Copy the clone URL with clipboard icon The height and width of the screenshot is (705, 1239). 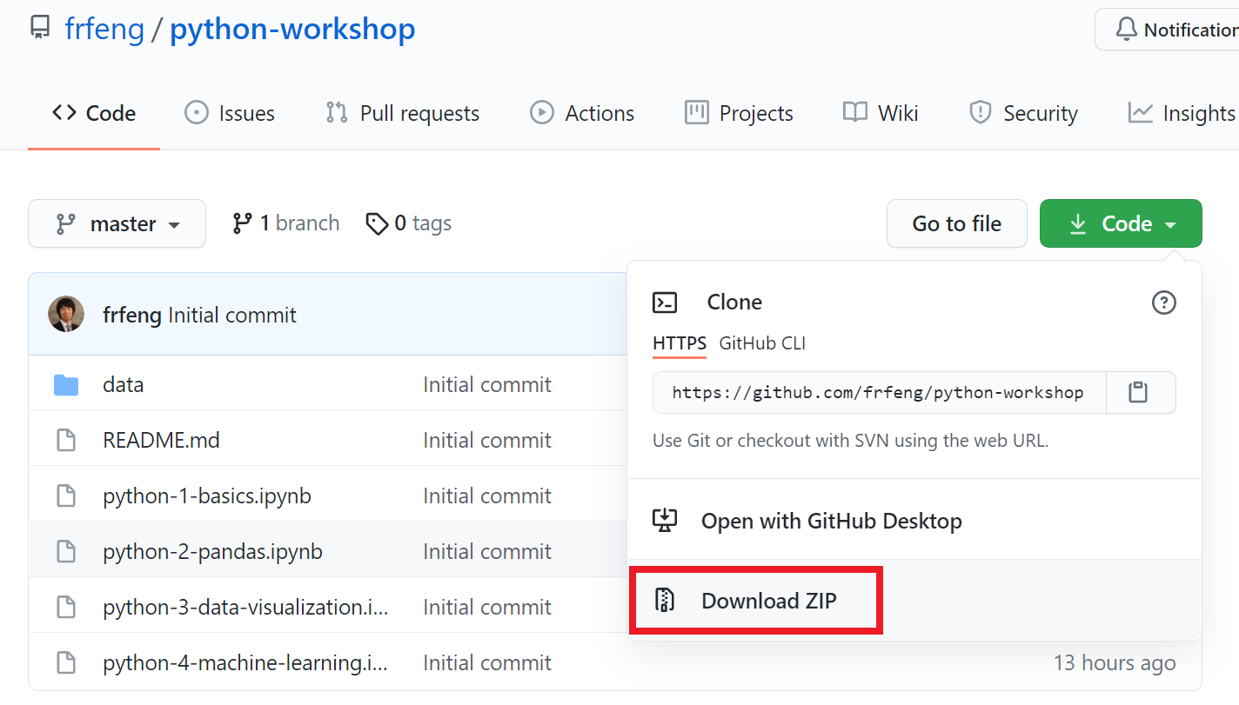pyautogui.click(x=1139, y=392)
